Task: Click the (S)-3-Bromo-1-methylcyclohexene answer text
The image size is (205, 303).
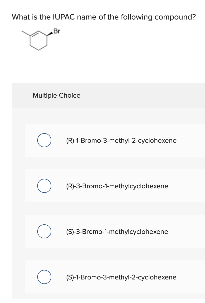Action: [x=117, y=232]
